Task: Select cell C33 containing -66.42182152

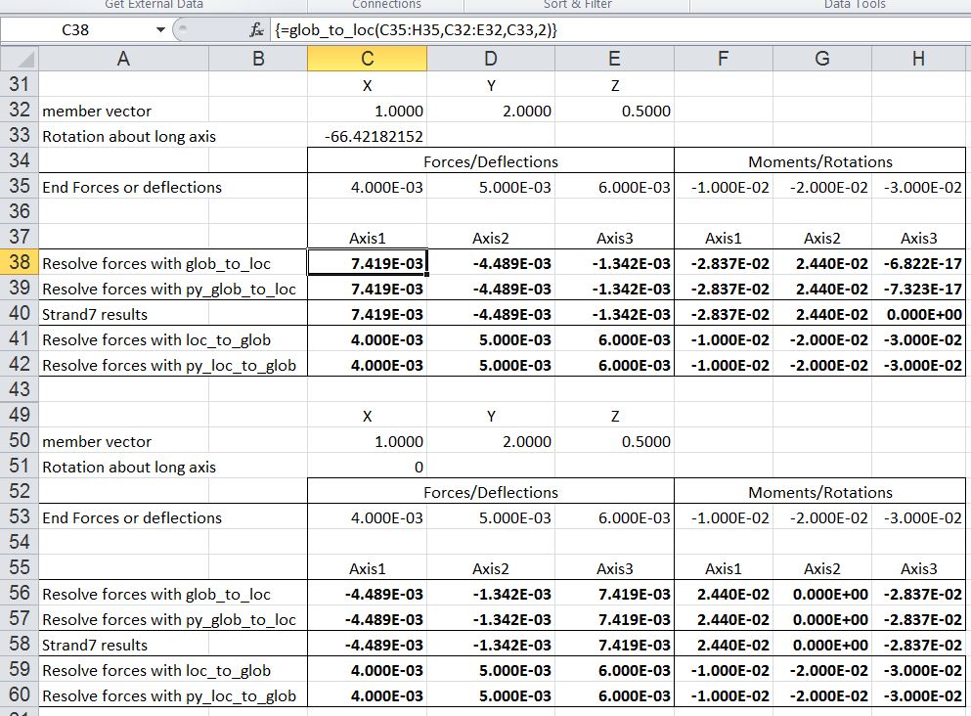Action: tap(367, 136)
